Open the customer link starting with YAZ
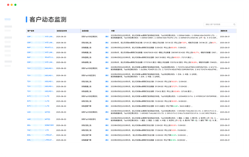Image resolution: width=249 pixels, height=157 pixels. (29, 130)
